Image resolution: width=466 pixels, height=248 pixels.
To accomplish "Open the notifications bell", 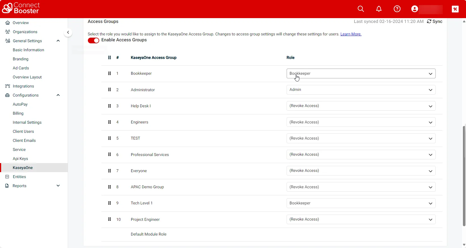I will click(379, 9).
